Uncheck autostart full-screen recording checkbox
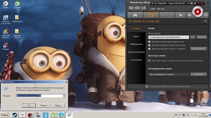Viewport: 211px width, 118px height. 149,61
